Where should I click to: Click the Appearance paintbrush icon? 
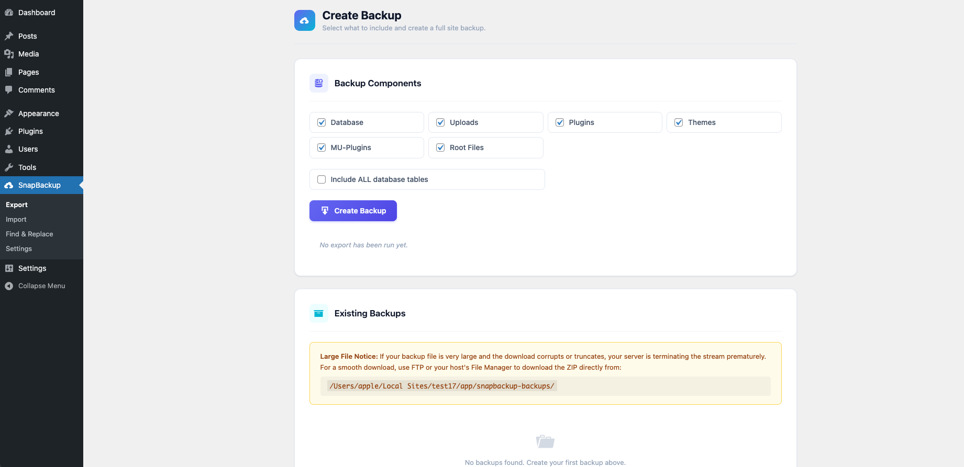tap(9, 113)
